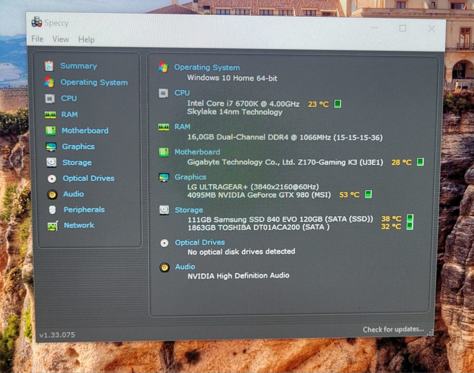
Task: Click the Graphics heading link in summary
Action: coord(191,177)
